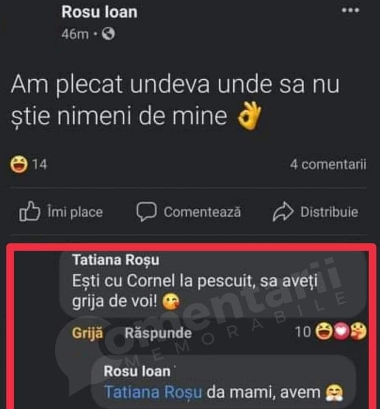Open Rosu Ioan's profile from post header
The image size is (380, 409).
100,12
